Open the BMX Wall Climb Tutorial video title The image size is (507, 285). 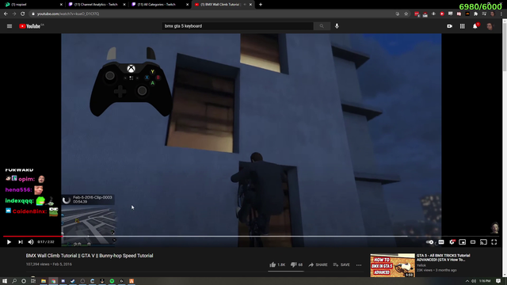[x=90, y=256]
